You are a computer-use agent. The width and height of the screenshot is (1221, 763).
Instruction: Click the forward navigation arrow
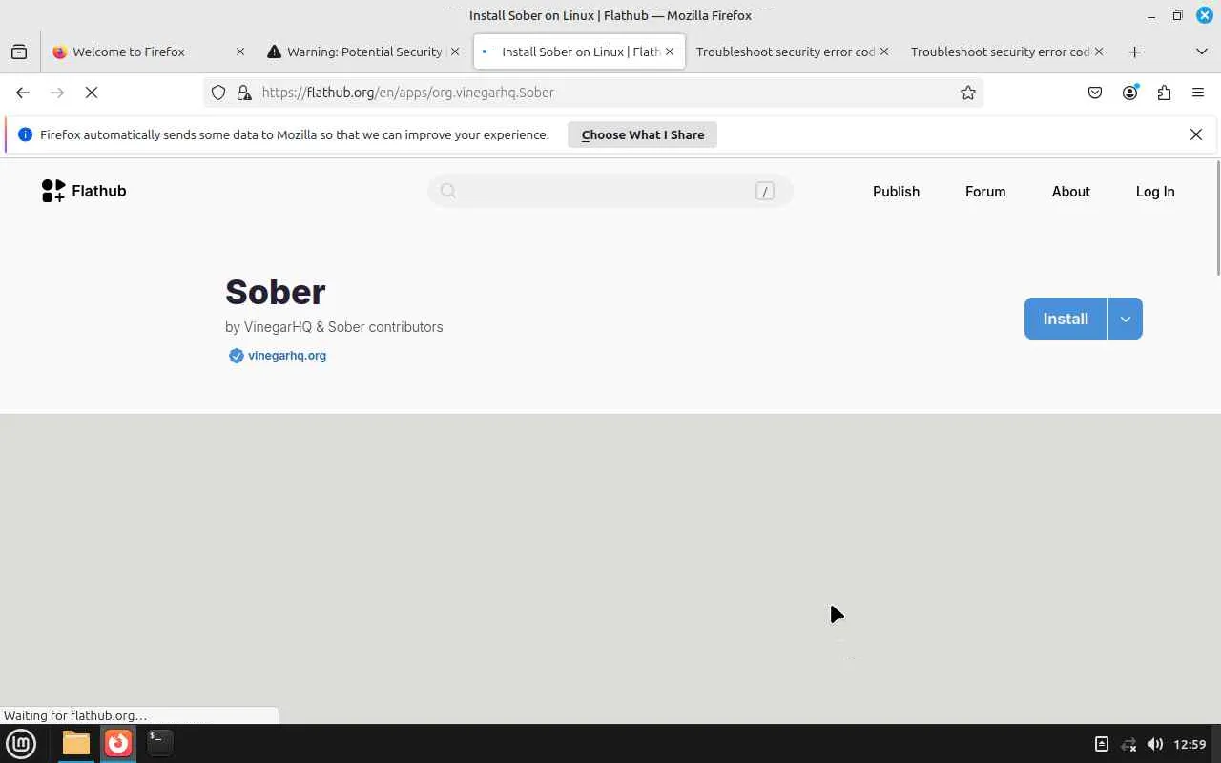[57, 93]
